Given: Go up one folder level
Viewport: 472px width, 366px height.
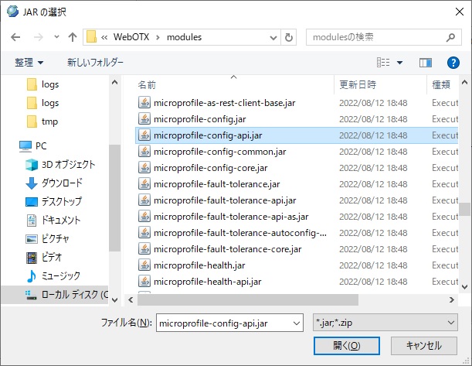Looking at the screenshot, I should click(72, 37).
